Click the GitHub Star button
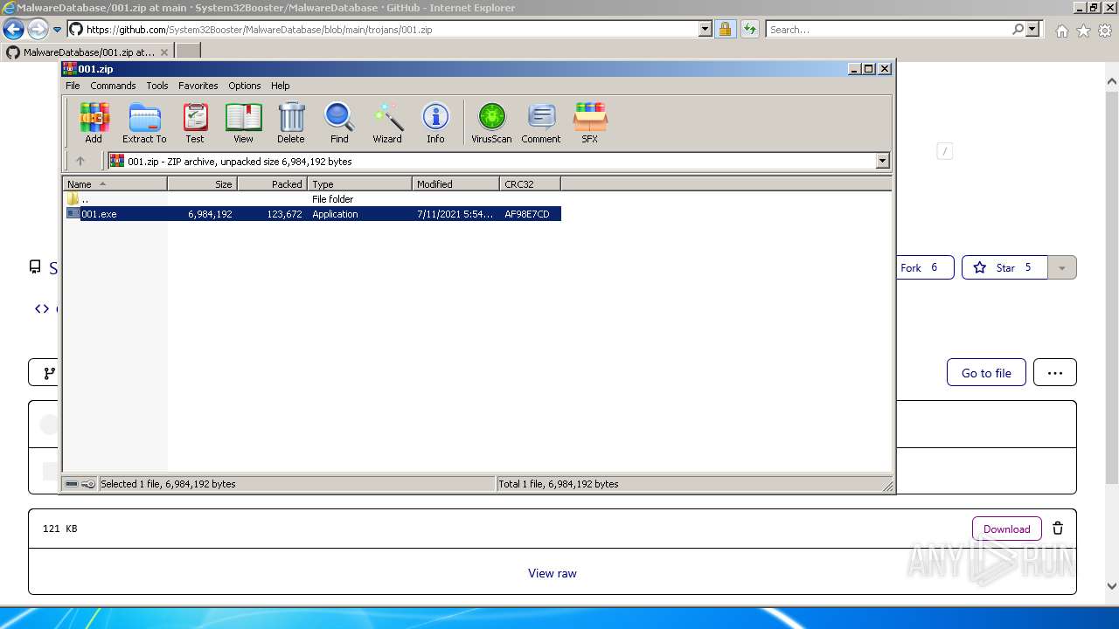 tap(1004, 267)
